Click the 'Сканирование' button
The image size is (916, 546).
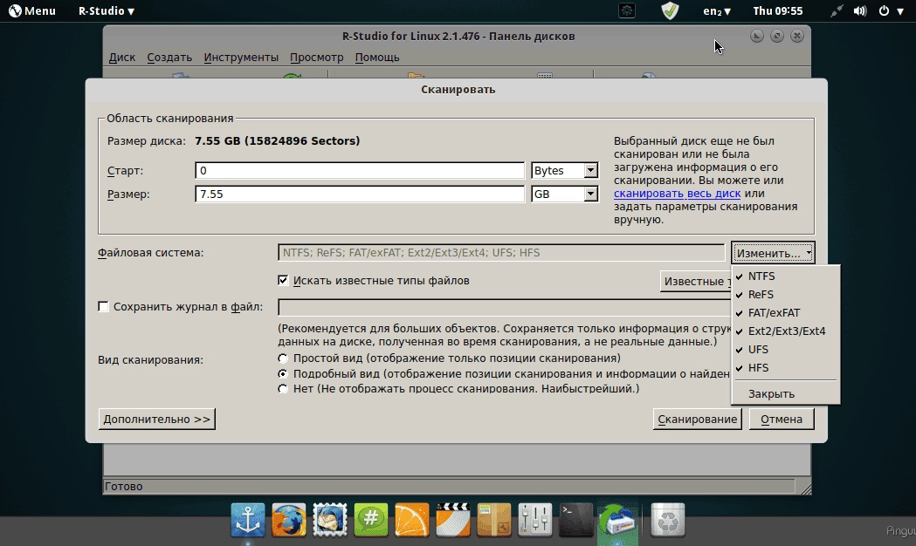697,419
